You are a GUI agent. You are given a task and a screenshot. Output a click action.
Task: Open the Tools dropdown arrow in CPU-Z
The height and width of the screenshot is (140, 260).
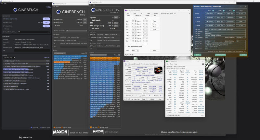(147, 99)
